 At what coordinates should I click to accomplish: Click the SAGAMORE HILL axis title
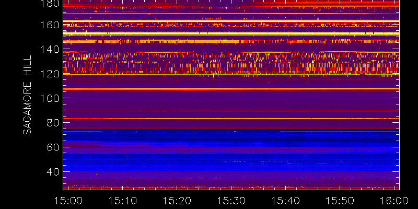pos(27,95)
